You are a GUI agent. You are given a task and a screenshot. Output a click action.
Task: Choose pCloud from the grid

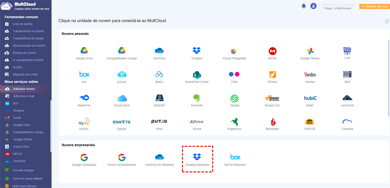click(x=122, y=74)
